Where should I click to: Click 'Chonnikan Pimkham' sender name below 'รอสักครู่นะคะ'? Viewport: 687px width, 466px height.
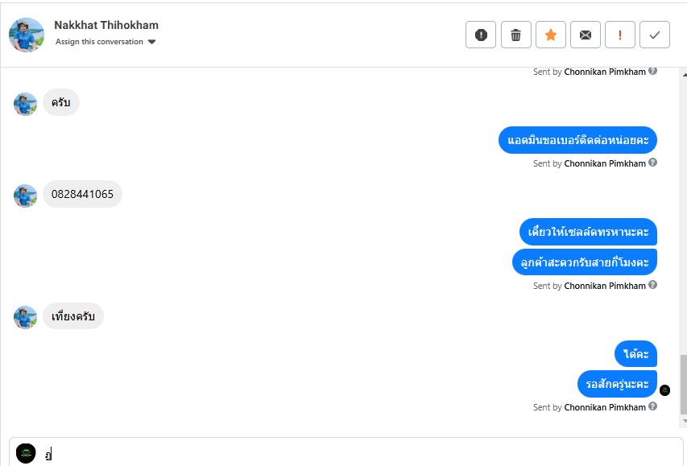[x=605, y=407]
